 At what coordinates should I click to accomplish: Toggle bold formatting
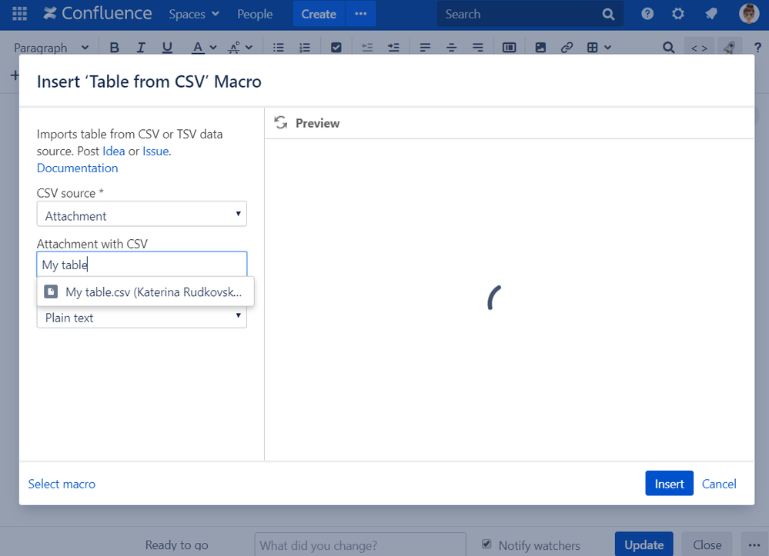coord(114,48)
